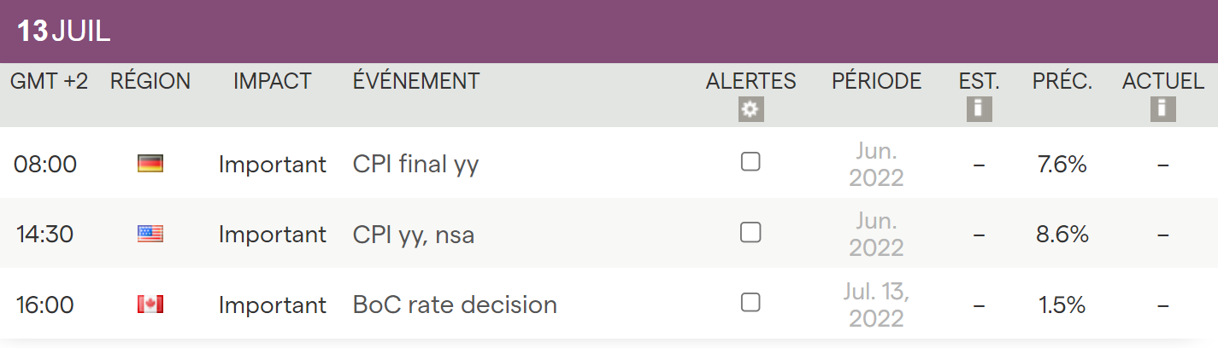Click the Canadian flag icon
The width and height of the screenshot is (1218, 348).
[150, 304]
